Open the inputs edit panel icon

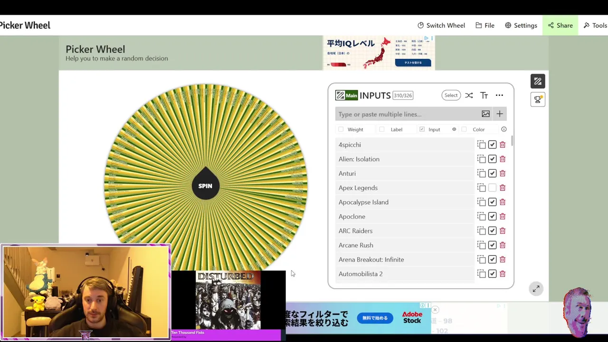[538, 81]
